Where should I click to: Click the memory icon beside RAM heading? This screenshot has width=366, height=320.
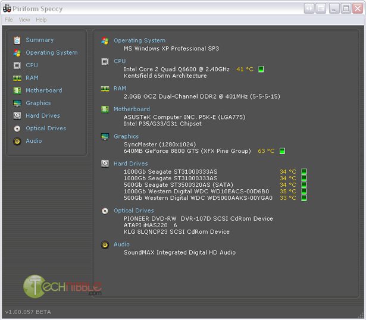click(x=105, y=89)
